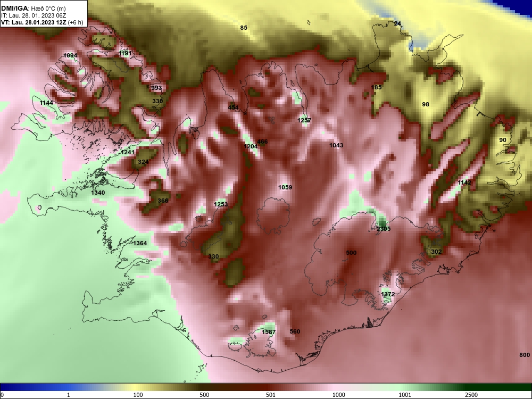Select the 1144 map value

coord(46,103)
